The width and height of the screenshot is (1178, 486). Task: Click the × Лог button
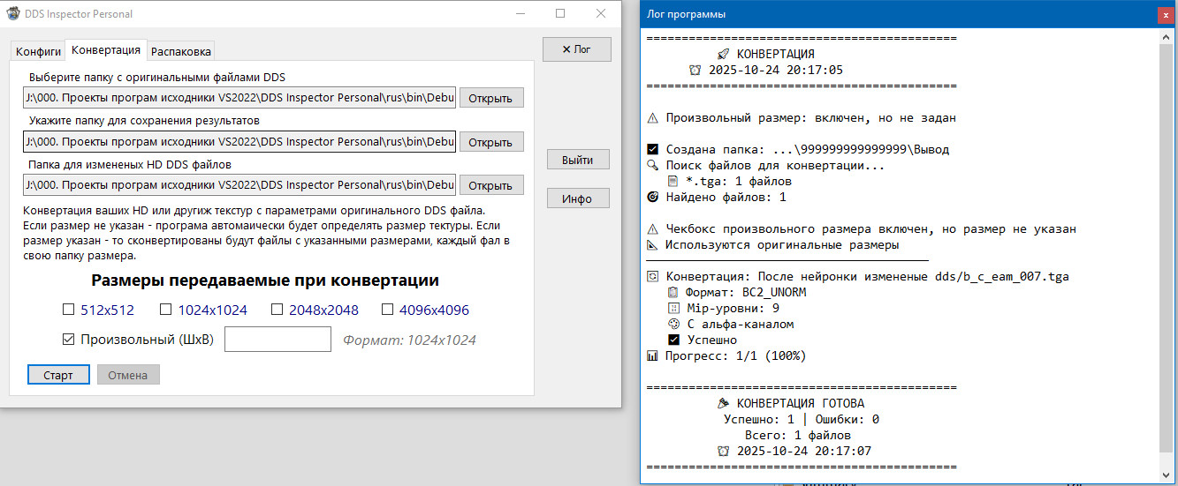click(576, 49)
